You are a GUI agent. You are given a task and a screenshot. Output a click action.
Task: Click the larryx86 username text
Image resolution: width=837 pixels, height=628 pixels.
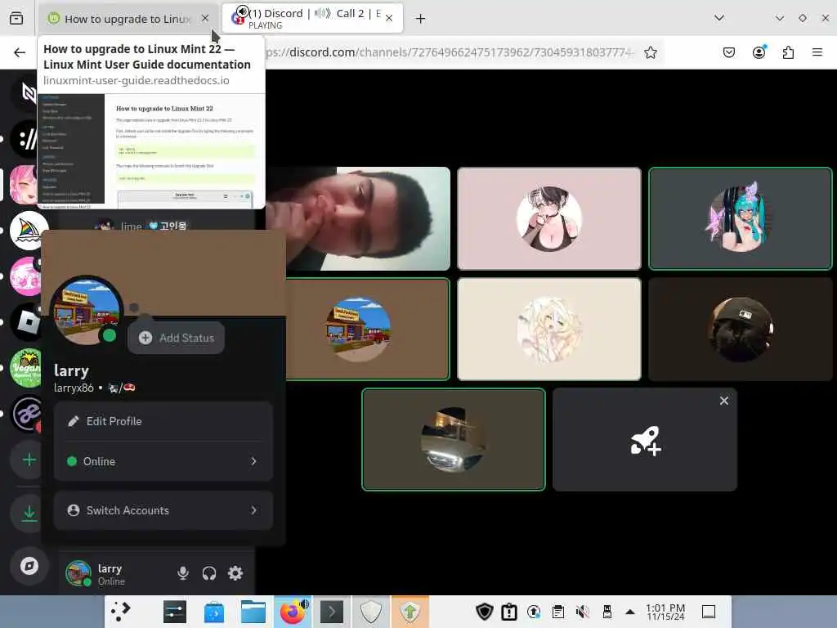coord(74,388)
